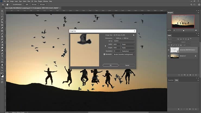This screenshot has width=201, height=113.
Task: Open the Resample method dropdown
Action: (x=124, y=54)
